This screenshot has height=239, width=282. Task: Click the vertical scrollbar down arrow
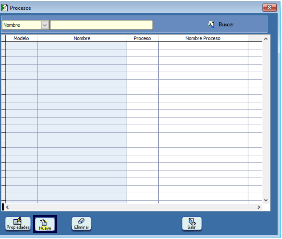266,200
